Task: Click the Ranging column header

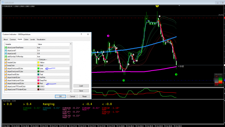Action: [x=49, y=104]
